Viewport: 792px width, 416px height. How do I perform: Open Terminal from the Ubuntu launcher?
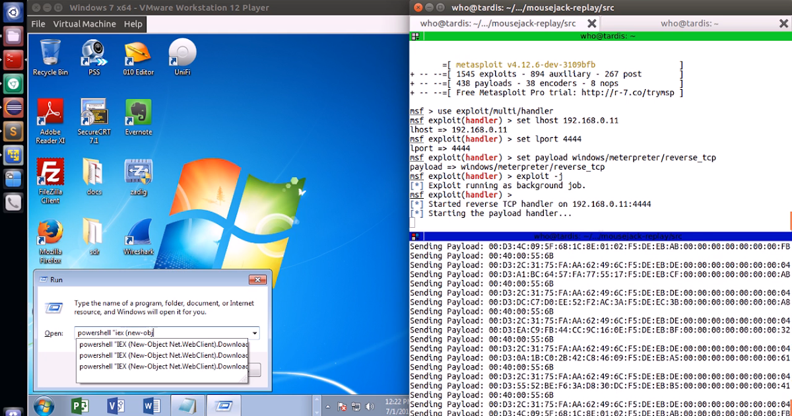pyautogui.click(x=13, y=59)
